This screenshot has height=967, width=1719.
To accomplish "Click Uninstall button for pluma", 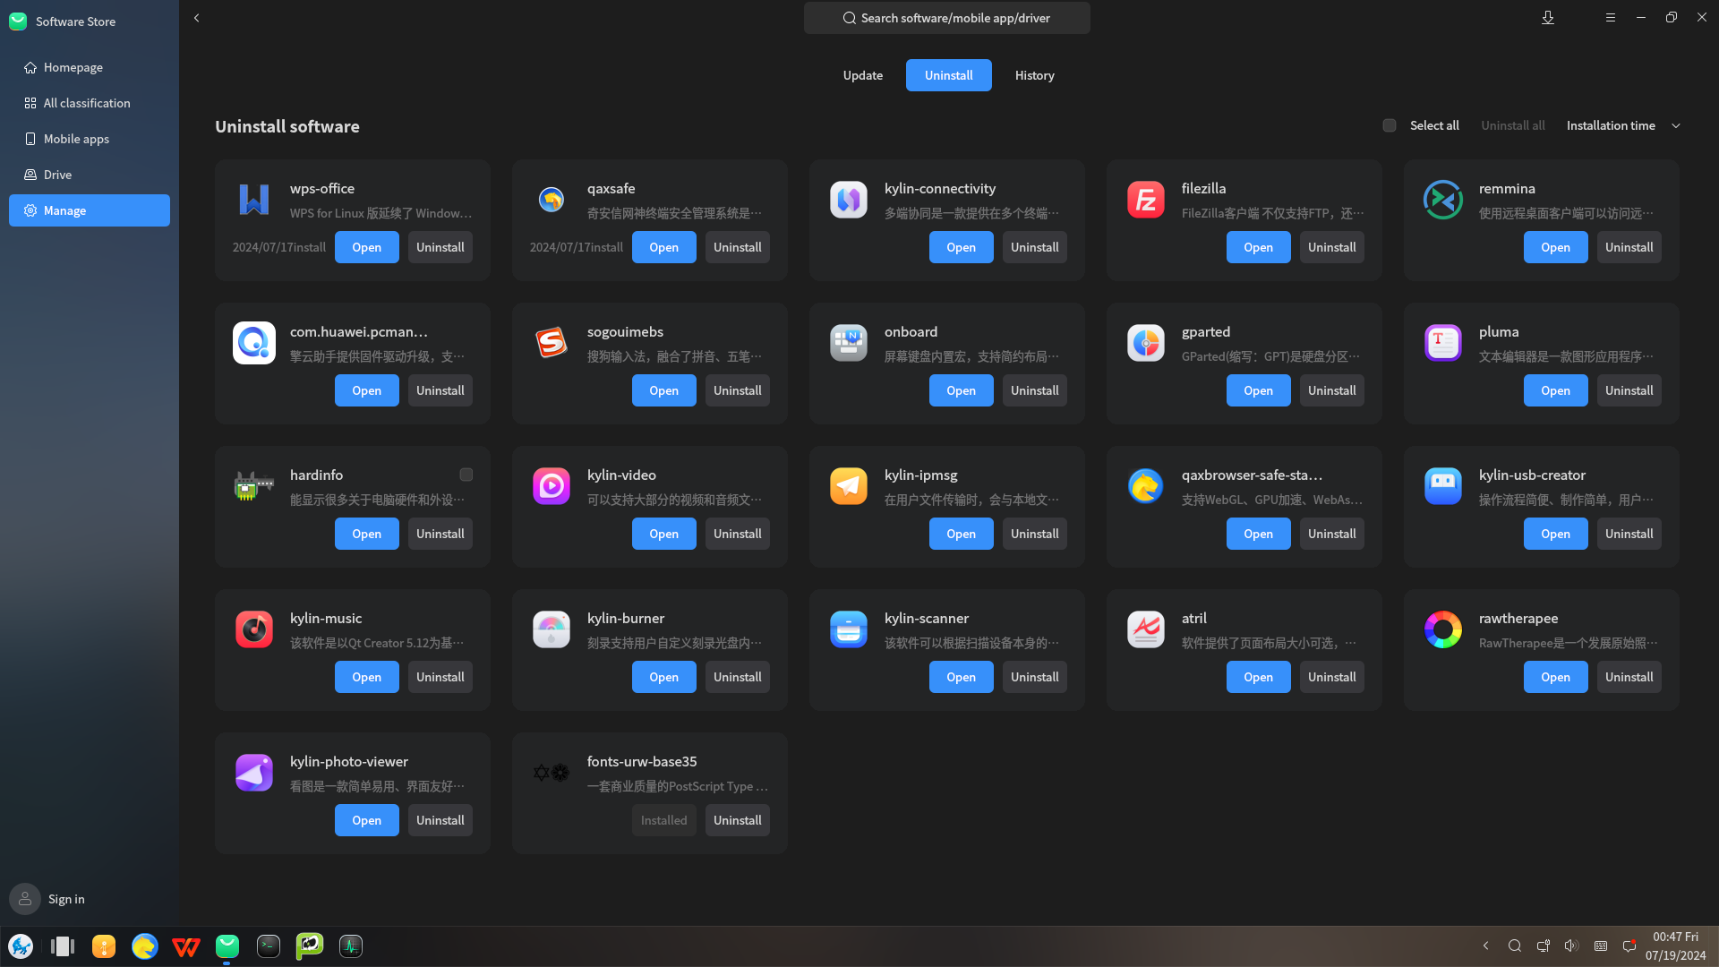I will (1629, 390).
